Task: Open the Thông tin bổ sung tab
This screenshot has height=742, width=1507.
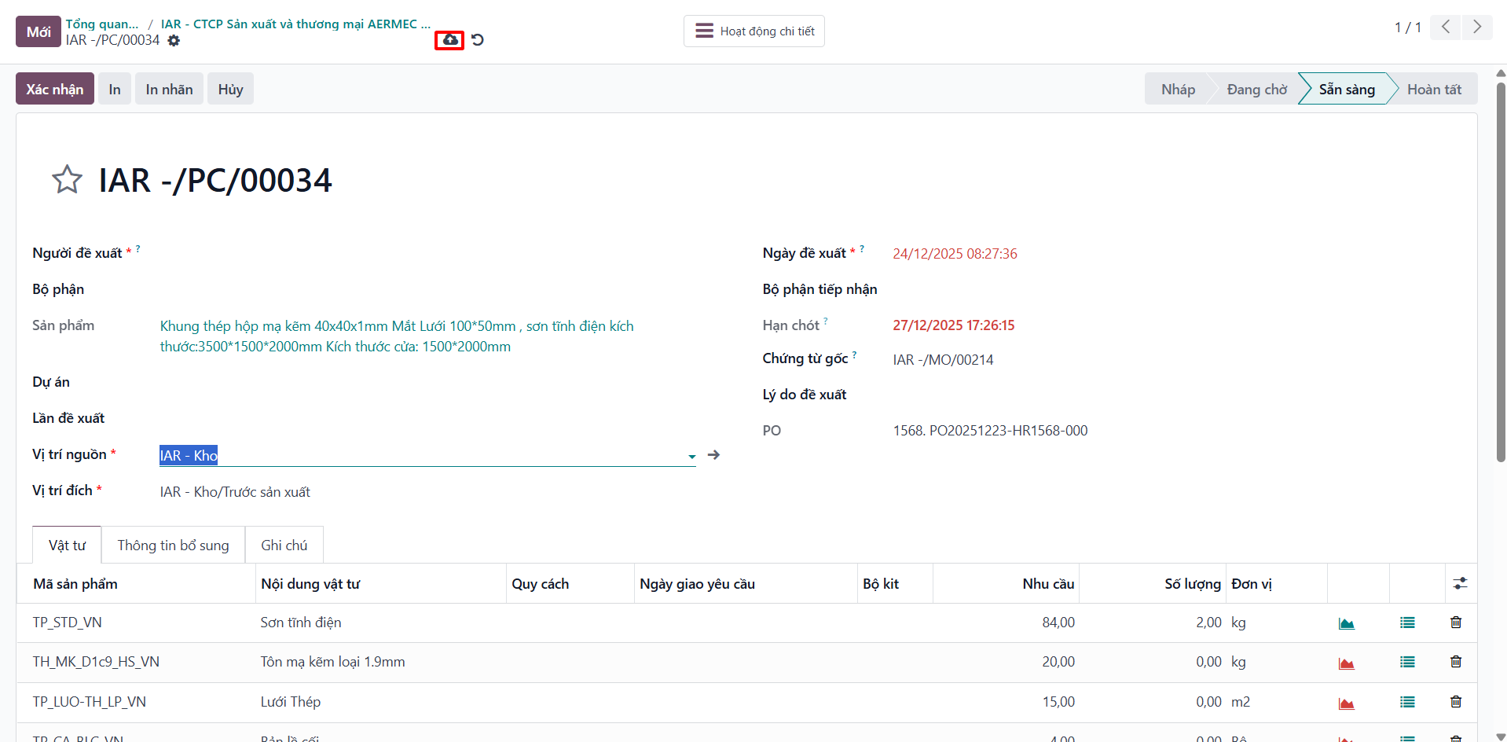Action: pos(173,545)
